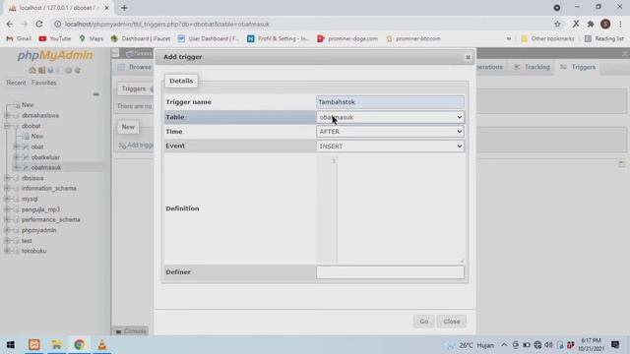Click the obat table icon in tree
The width and height of the screenshot is (630, 354).
tap(26, 147)
